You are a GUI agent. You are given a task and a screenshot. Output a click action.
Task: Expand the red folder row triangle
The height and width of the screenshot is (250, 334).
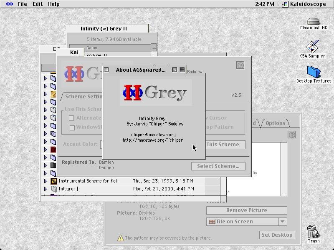[x=46, y=150]
